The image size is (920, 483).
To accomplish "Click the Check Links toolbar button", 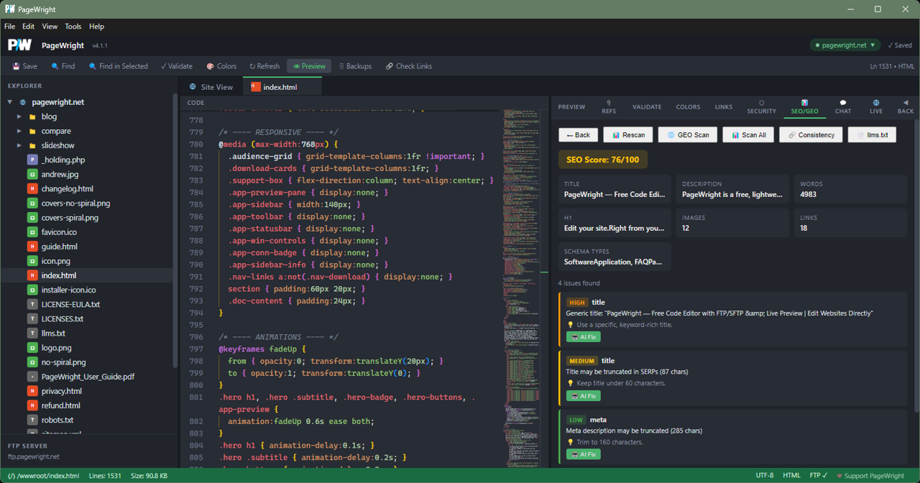I will click(x=408, y=66).
